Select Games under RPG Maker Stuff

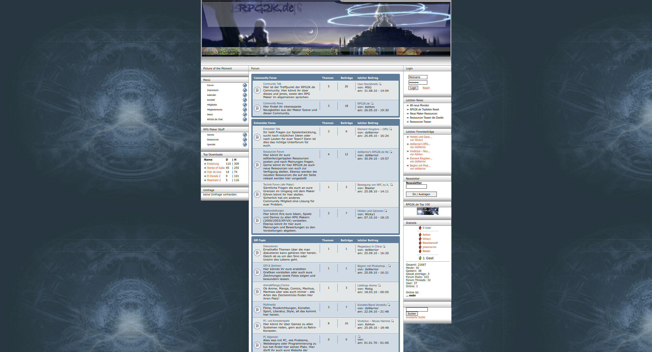[210, 135]
